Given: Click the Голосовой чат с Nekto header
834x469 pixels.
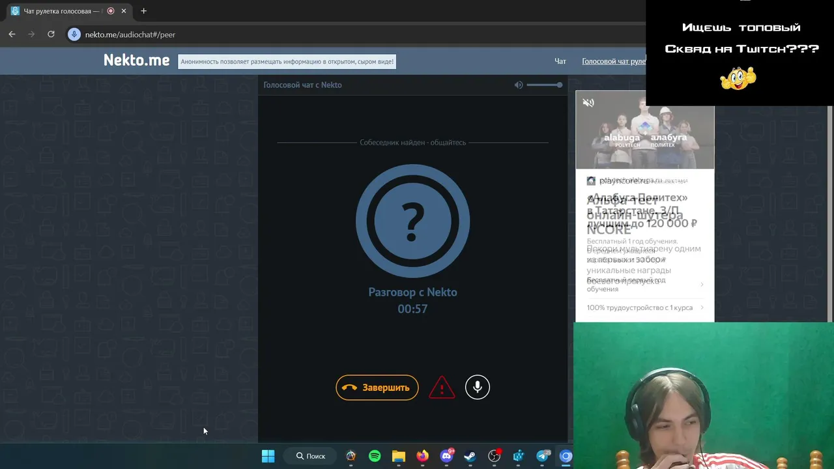Looking at the screenshot, I should 302,85.
